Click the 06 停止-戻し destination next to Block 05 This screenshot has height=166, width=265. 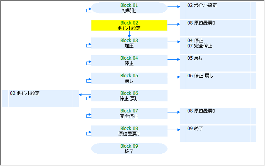[x=200, y=76]
